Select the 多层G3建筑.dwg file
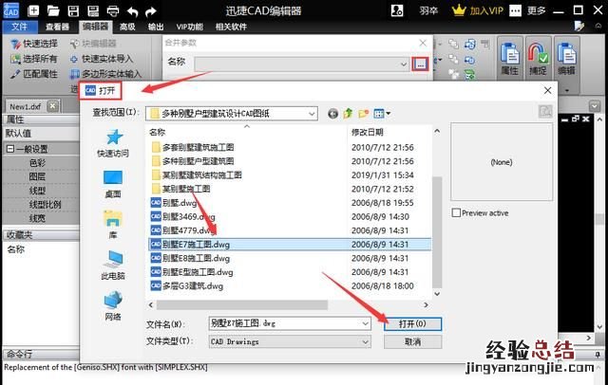608x385 pixels. [187, 286]
